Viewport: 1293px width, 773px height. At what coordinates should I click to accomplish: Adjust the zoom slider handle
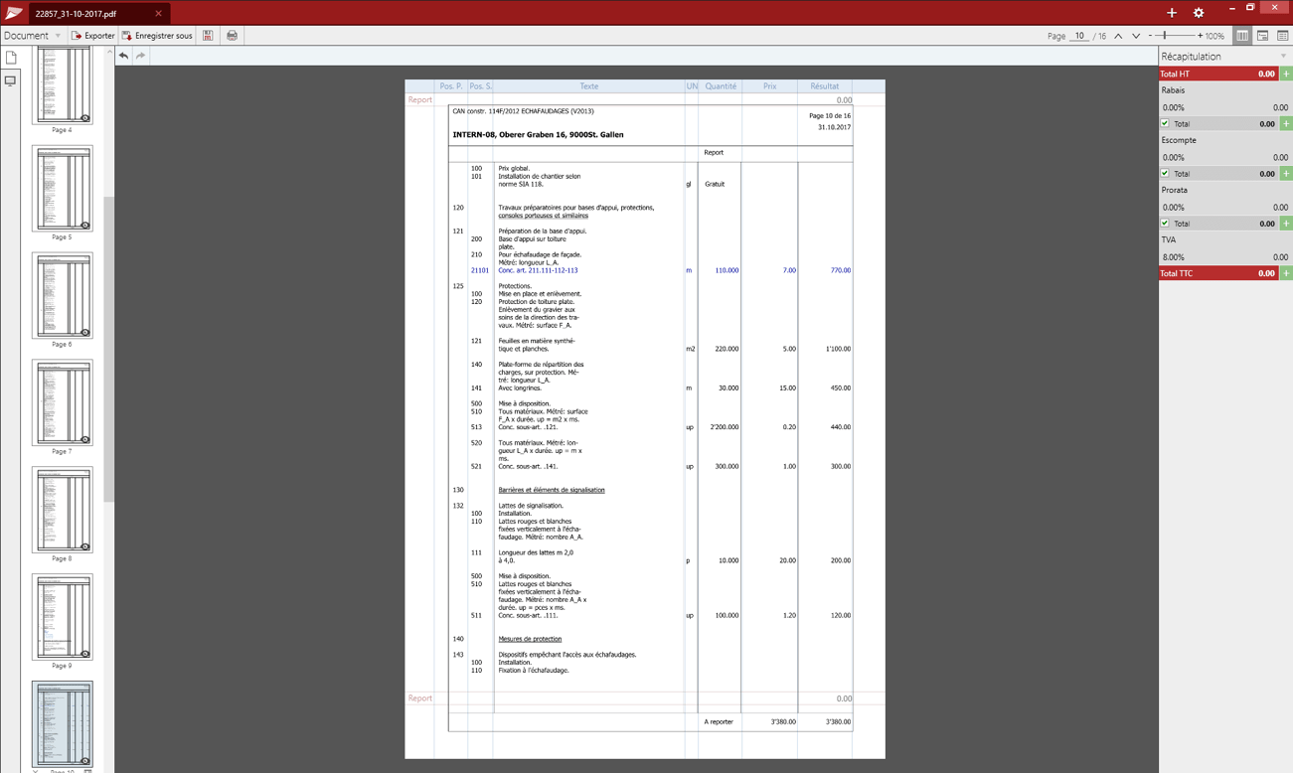point(1164,36)
